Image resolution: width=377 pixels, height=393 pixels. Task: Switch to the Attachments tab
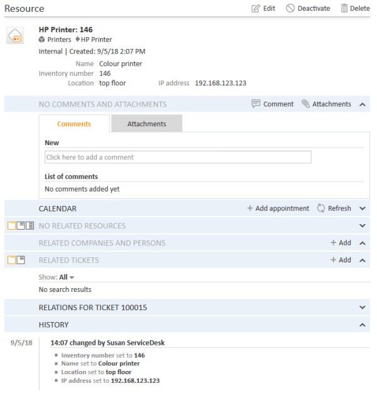pos(146,124)
